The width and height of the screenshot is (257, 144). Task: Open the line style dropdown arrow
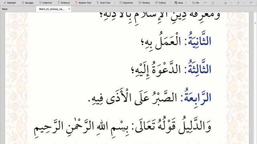[x=218, y=3]
